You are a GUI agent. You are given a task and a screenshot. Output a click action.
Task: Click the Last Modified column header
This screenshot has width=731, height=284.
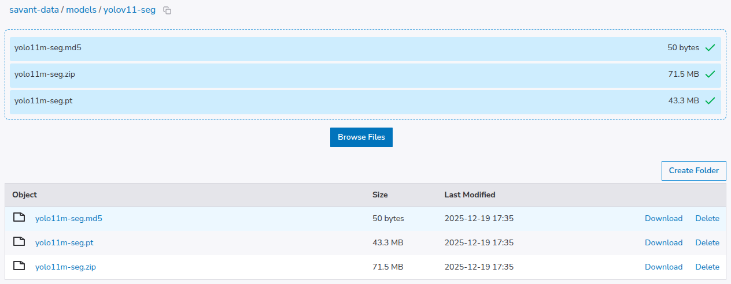(x=470, y=195)
